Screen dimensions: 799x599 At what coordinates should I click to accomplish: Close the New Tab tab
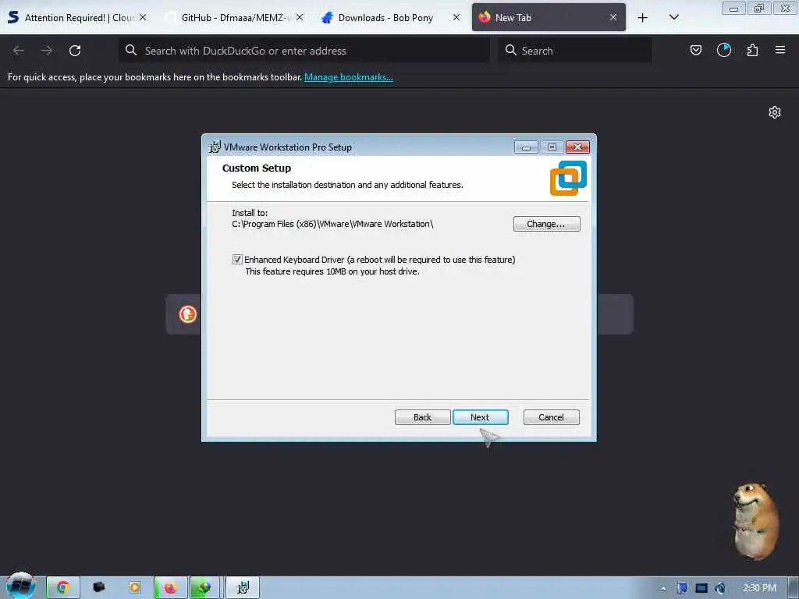[x=613, y=17]
